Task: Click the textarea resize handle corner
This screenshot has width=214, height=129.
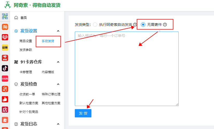Action: (x=177, y=104)
